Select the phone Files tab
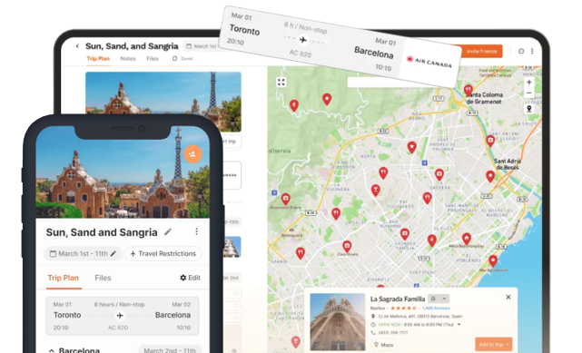This screenshot has height=353, width=582. 103,278
